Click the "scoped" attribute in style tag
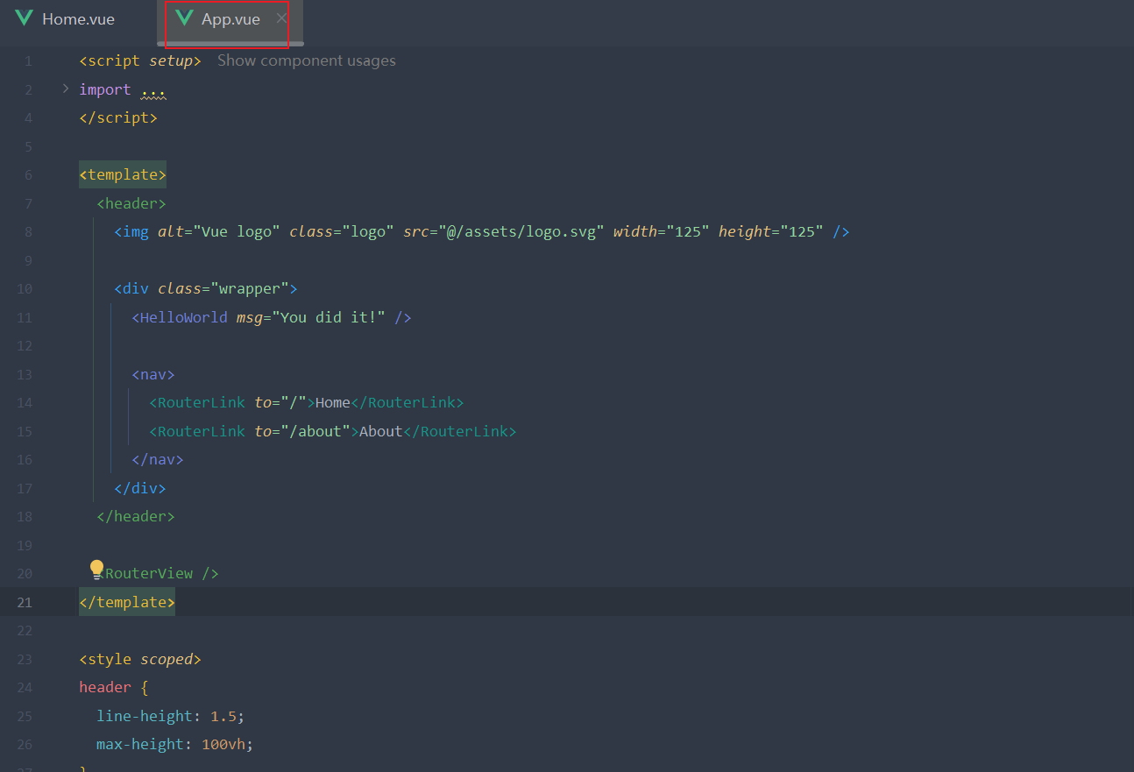 [x=167, y=659]
